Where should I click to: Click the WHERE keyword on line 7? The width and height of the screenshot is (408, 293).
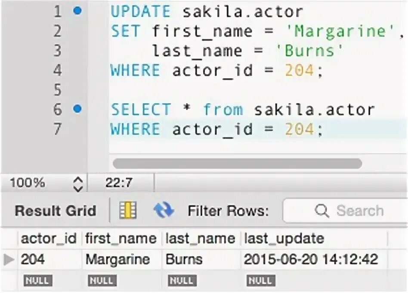135,129
